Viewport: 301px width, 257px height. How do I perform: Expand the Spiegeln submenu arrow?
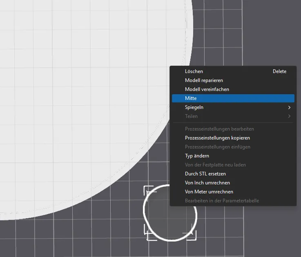[x=289, y=107]
